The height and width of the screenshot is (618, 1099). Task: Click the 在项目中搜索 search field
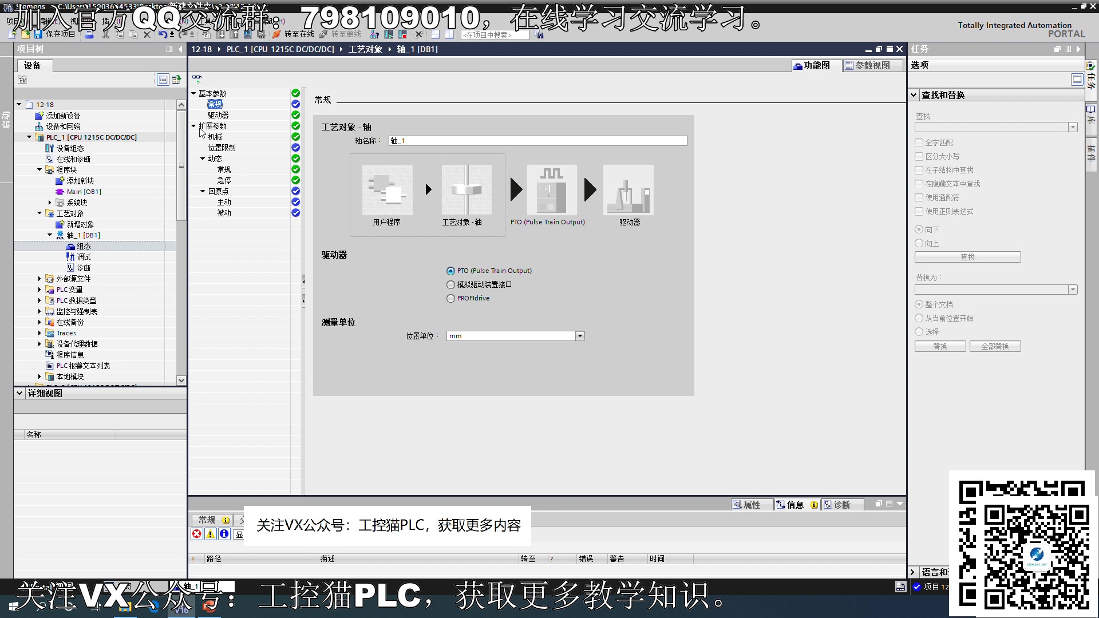coord(495,35)
